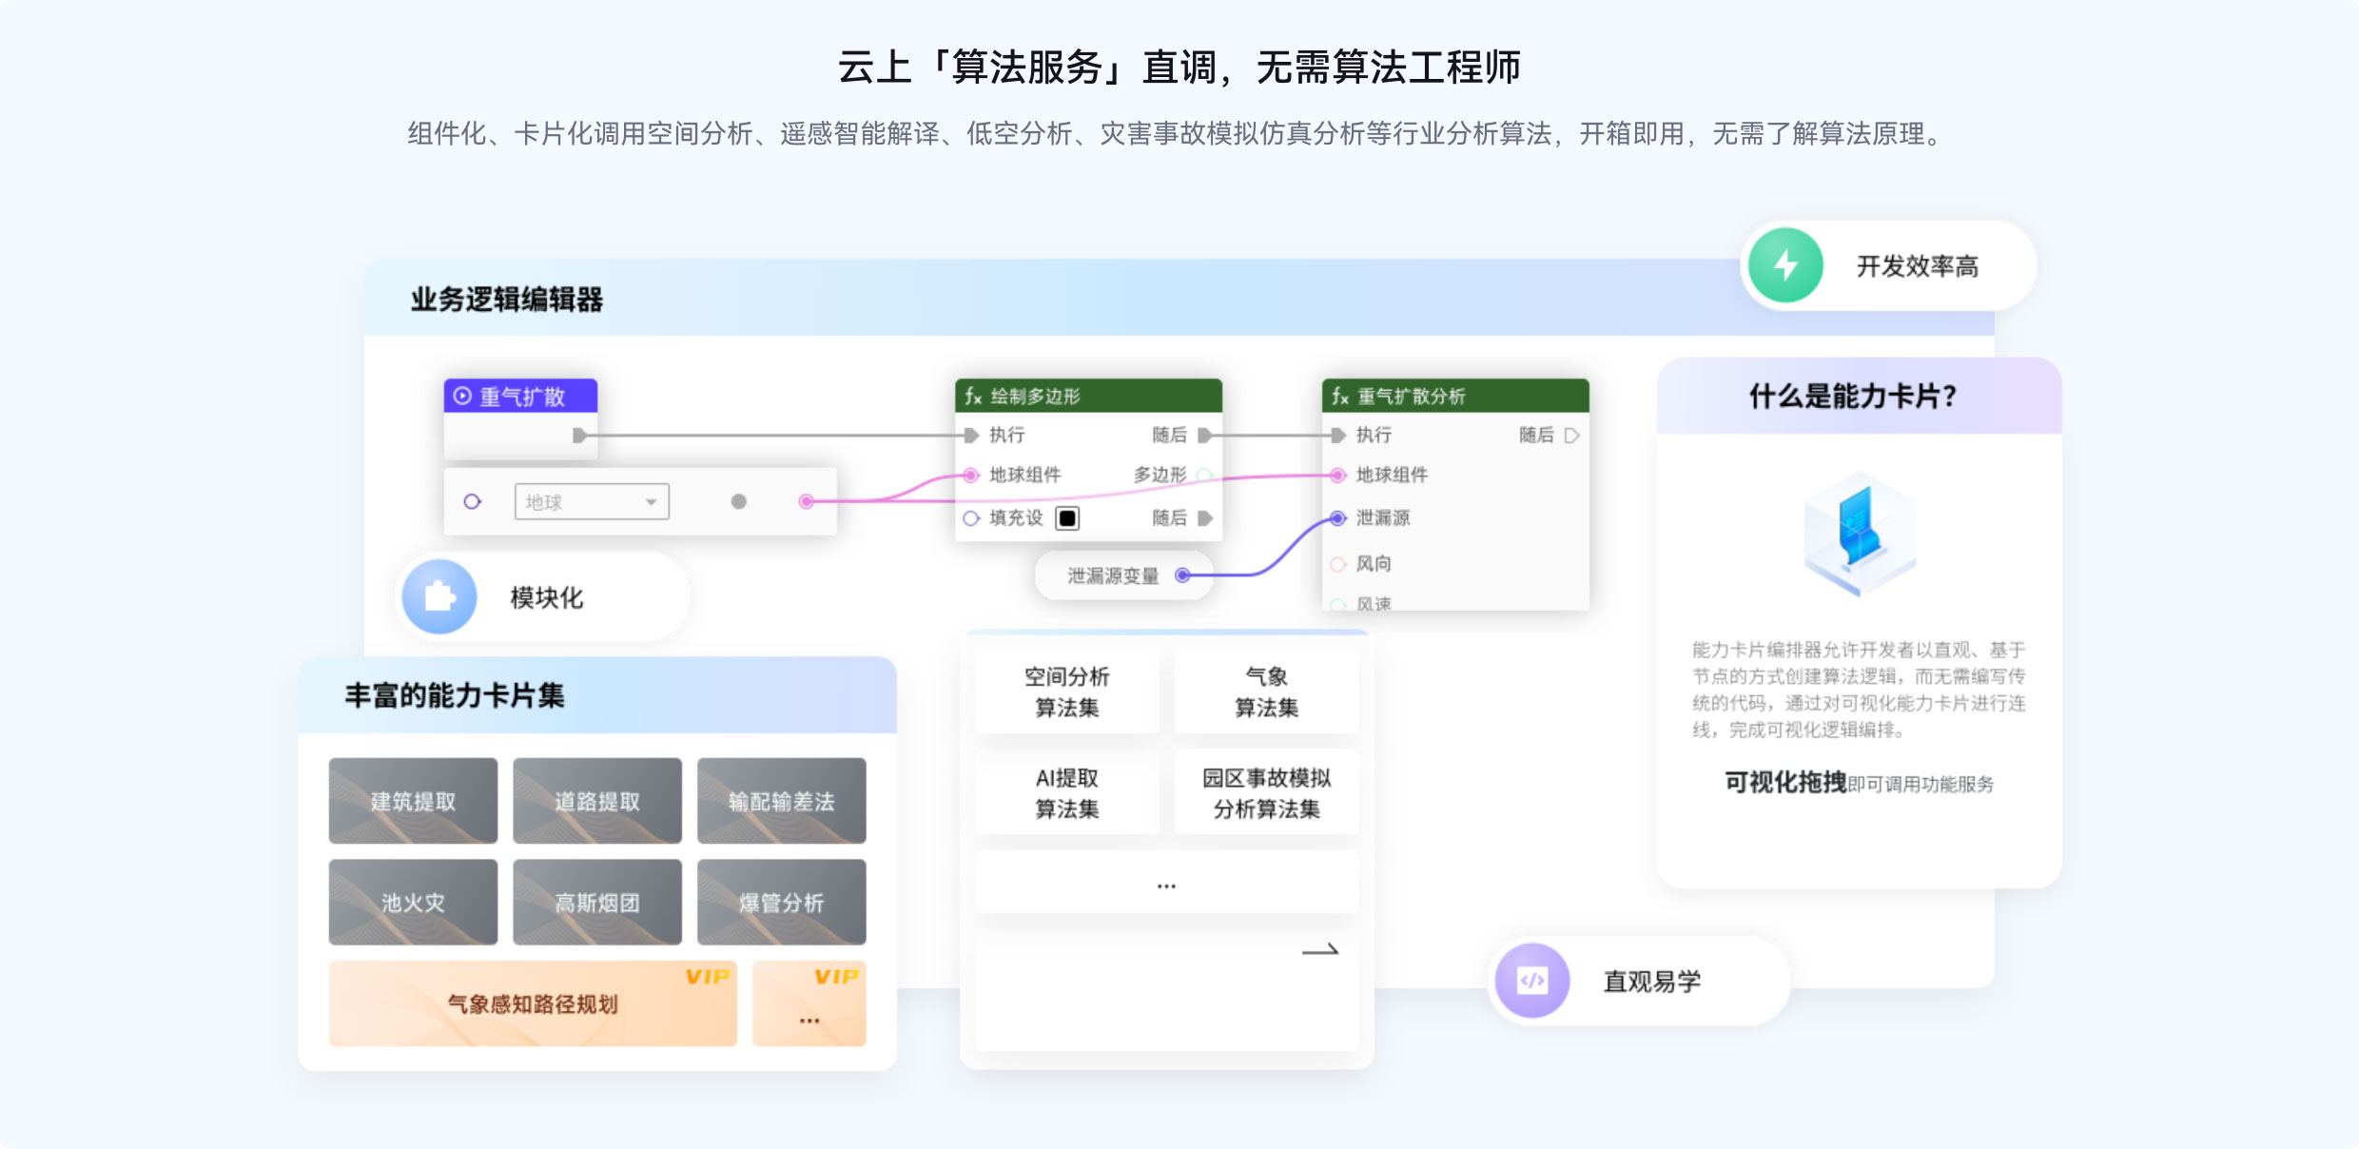Open the VIP 气象感知路径规划 card
2359x1149 pixels.
[533, 1003]
